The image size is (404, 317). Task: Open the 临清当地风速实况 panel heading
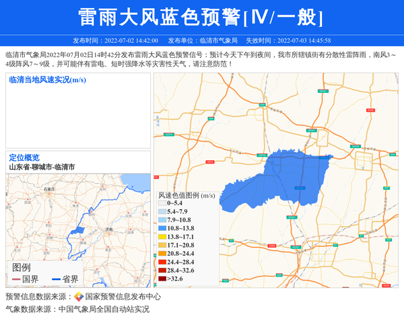point(47,80)
